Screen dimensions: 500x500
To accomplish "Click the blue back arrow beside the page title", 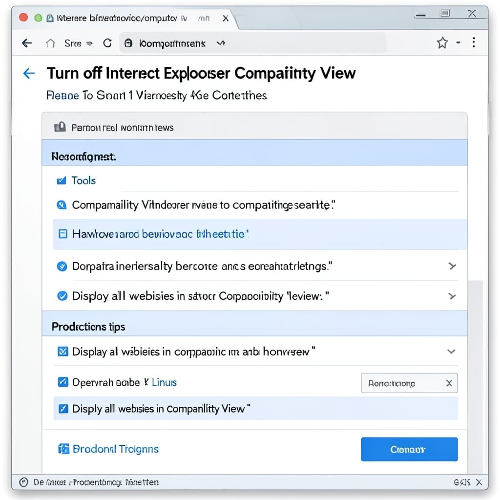I will tap(29, 73).
